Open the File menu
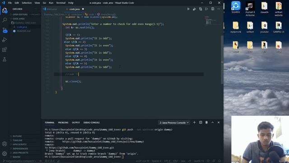 click(x=10, y=3)
